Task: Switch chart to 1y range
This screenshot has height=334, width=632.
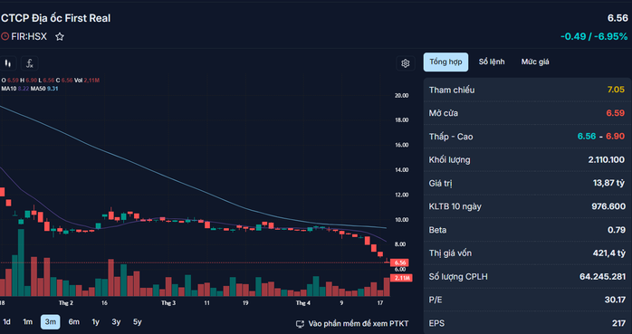Action: click(96, 322)
